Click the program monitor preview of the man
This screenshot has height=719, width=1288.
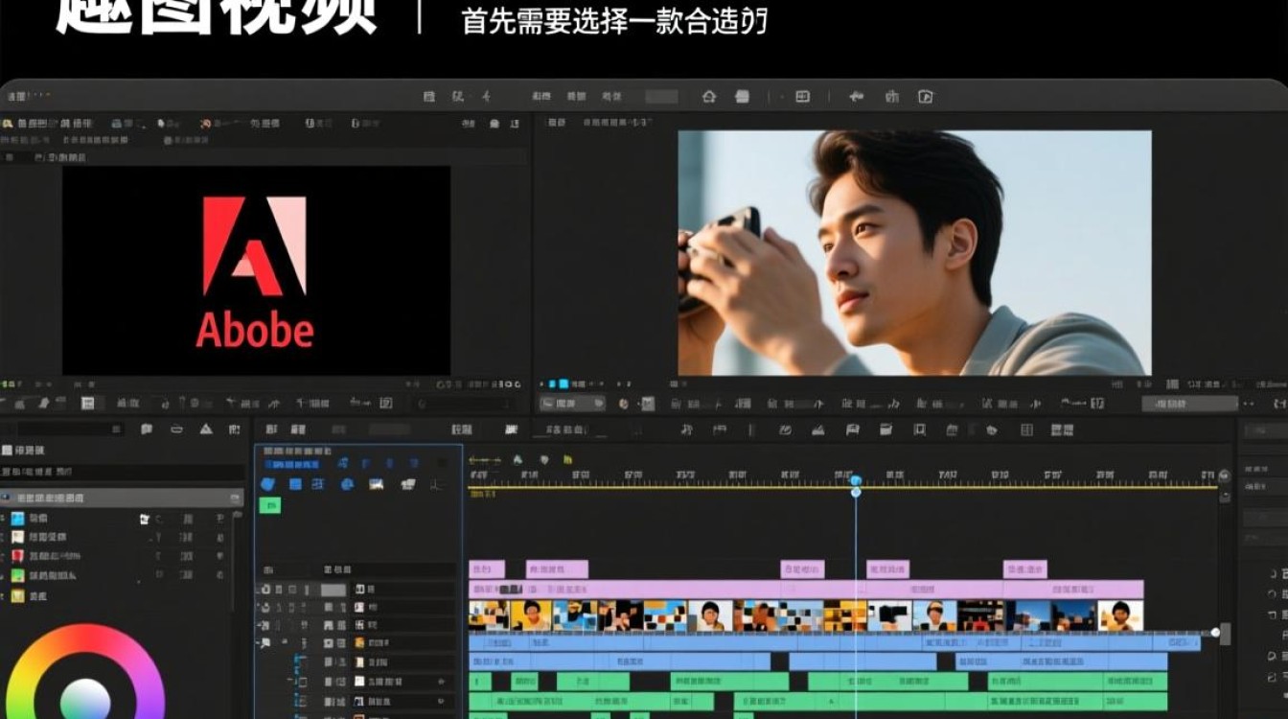914,253
